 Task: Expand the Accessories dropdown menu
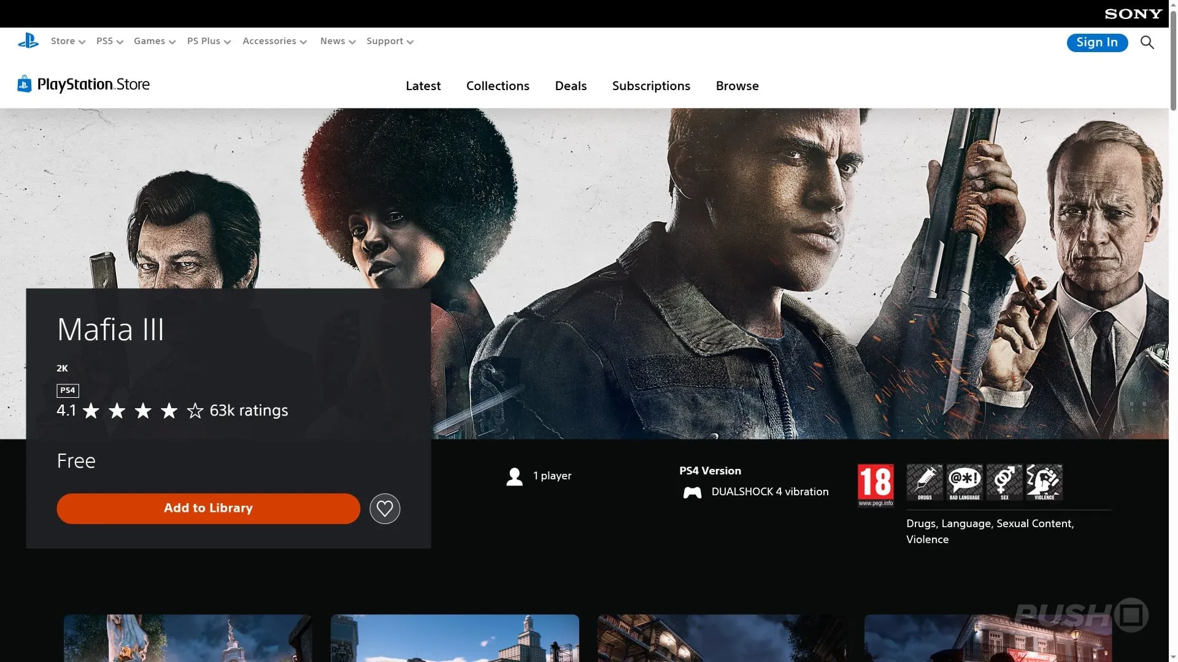point(274,41)
